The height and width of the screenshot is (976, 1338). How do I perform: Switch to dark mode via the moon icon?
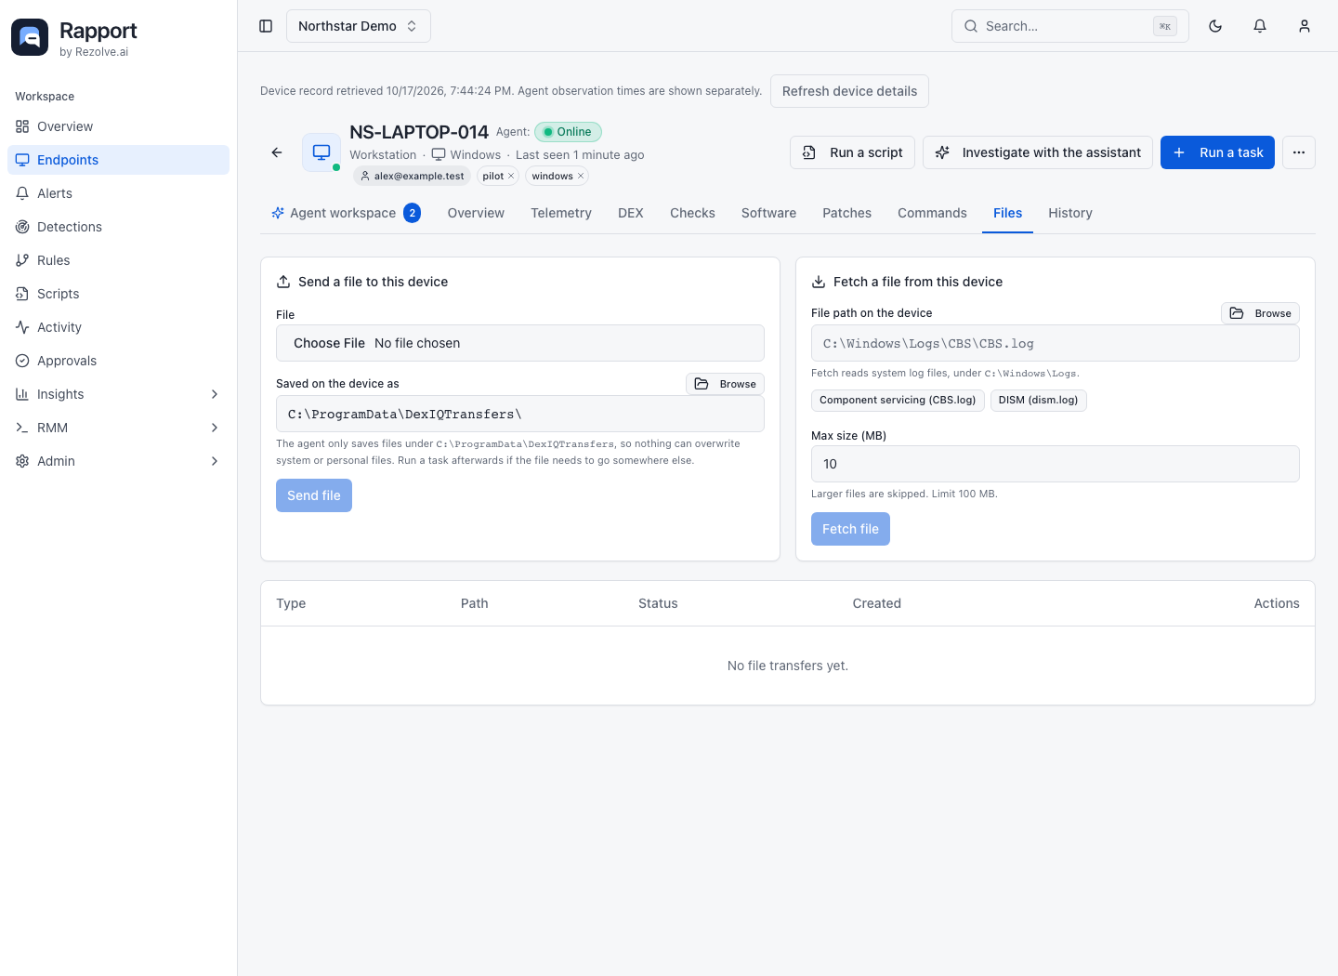[1215, 26]
